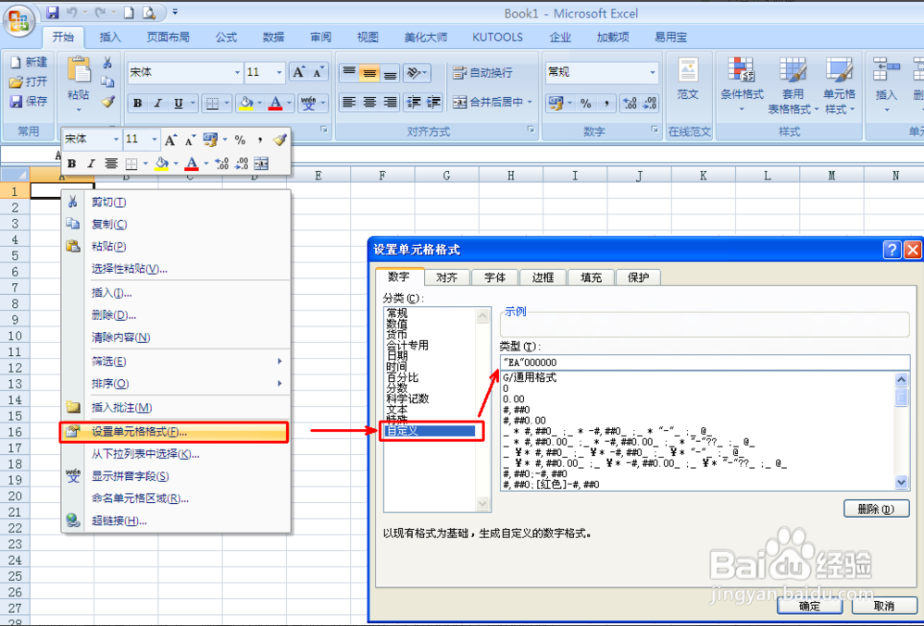Image resolution: width=924 pixels, height=626 pixels.
Task: Click the Percent Style icon in the Number group
Action: click(586, 103)
